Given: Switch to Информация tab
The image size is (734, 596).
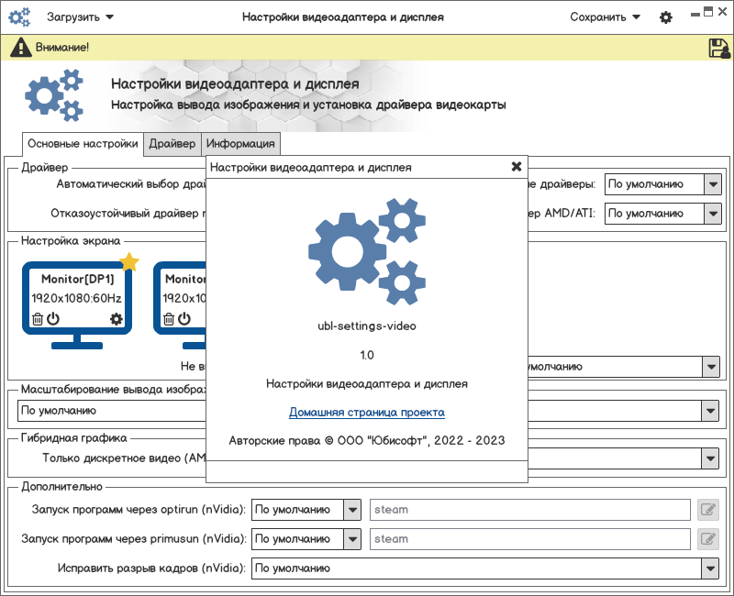Looking at the screenshot, I should click(x=240, y=144).
